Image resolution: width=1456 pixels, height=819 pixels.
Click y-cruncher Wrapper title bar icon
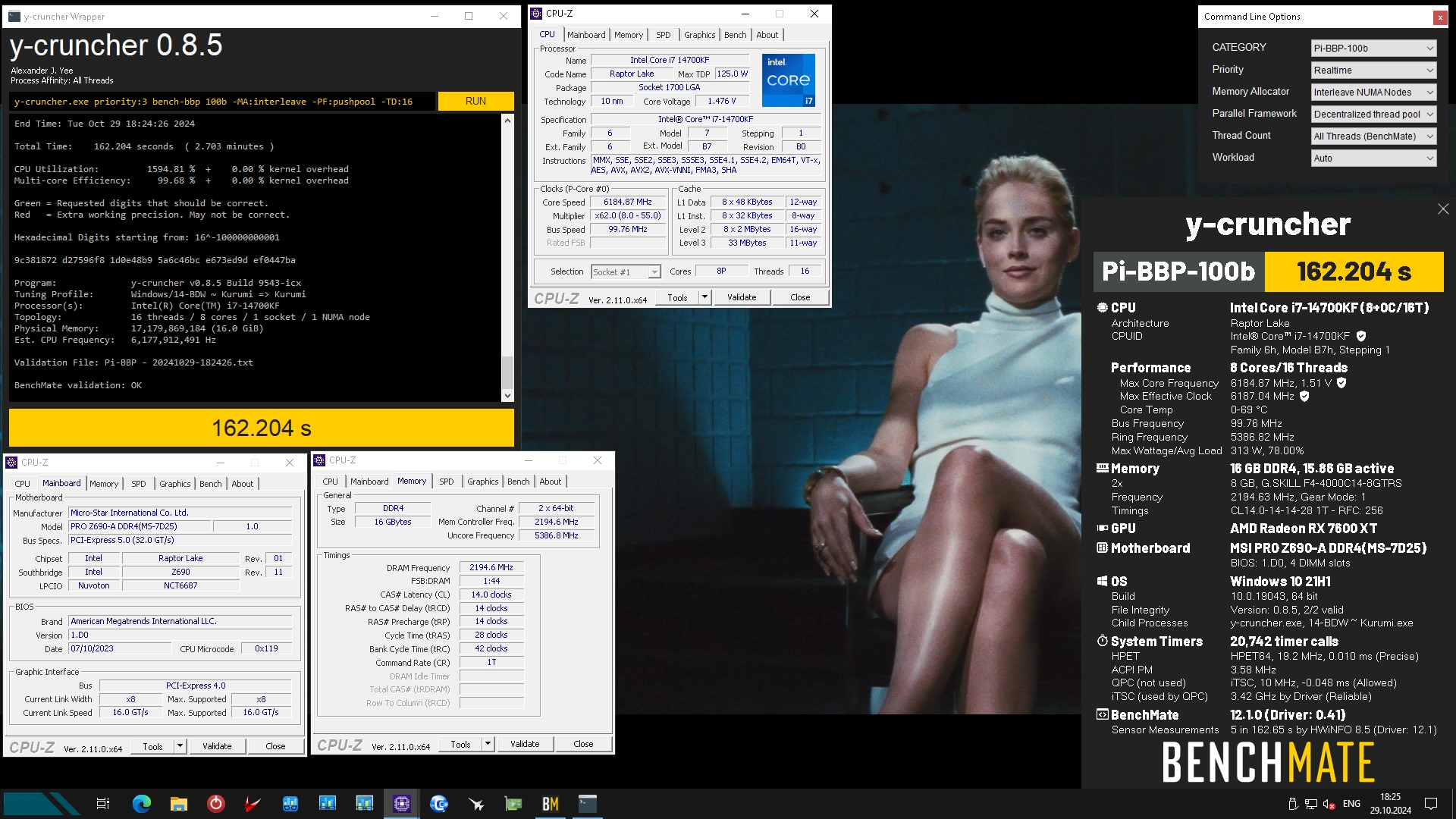point(14,16)
